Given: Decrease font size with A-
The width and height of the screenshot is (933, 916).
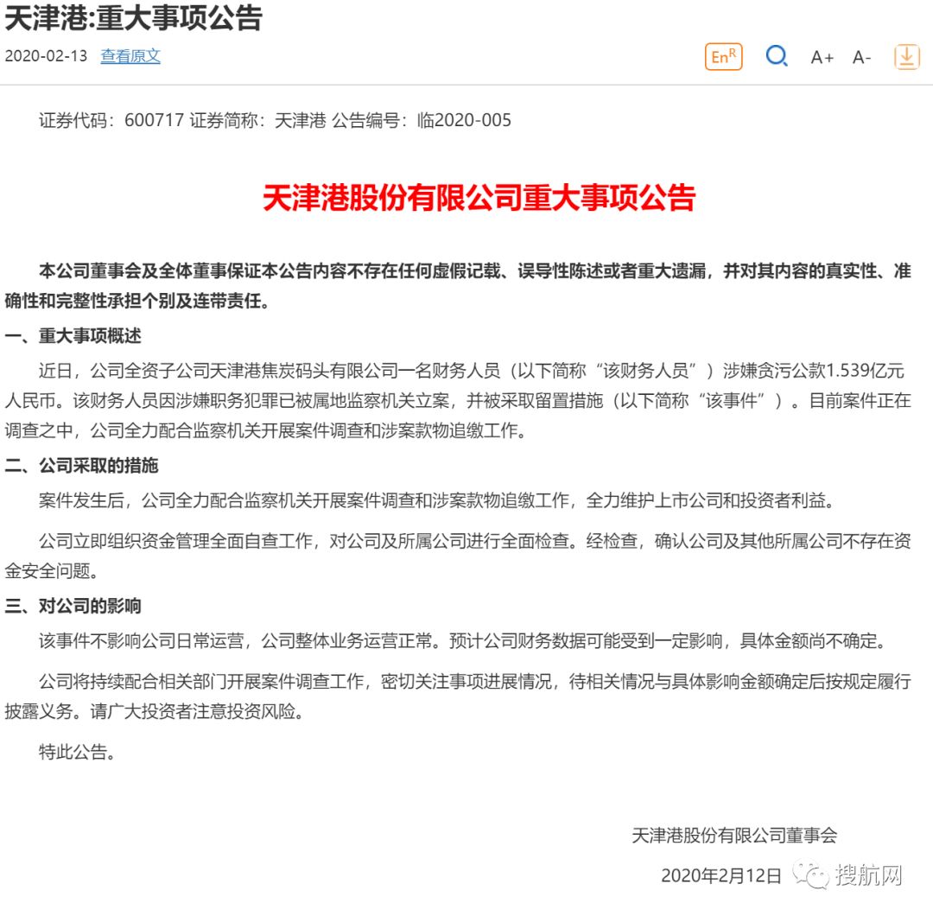Looking at the screenshot, I should click(861, 57).
